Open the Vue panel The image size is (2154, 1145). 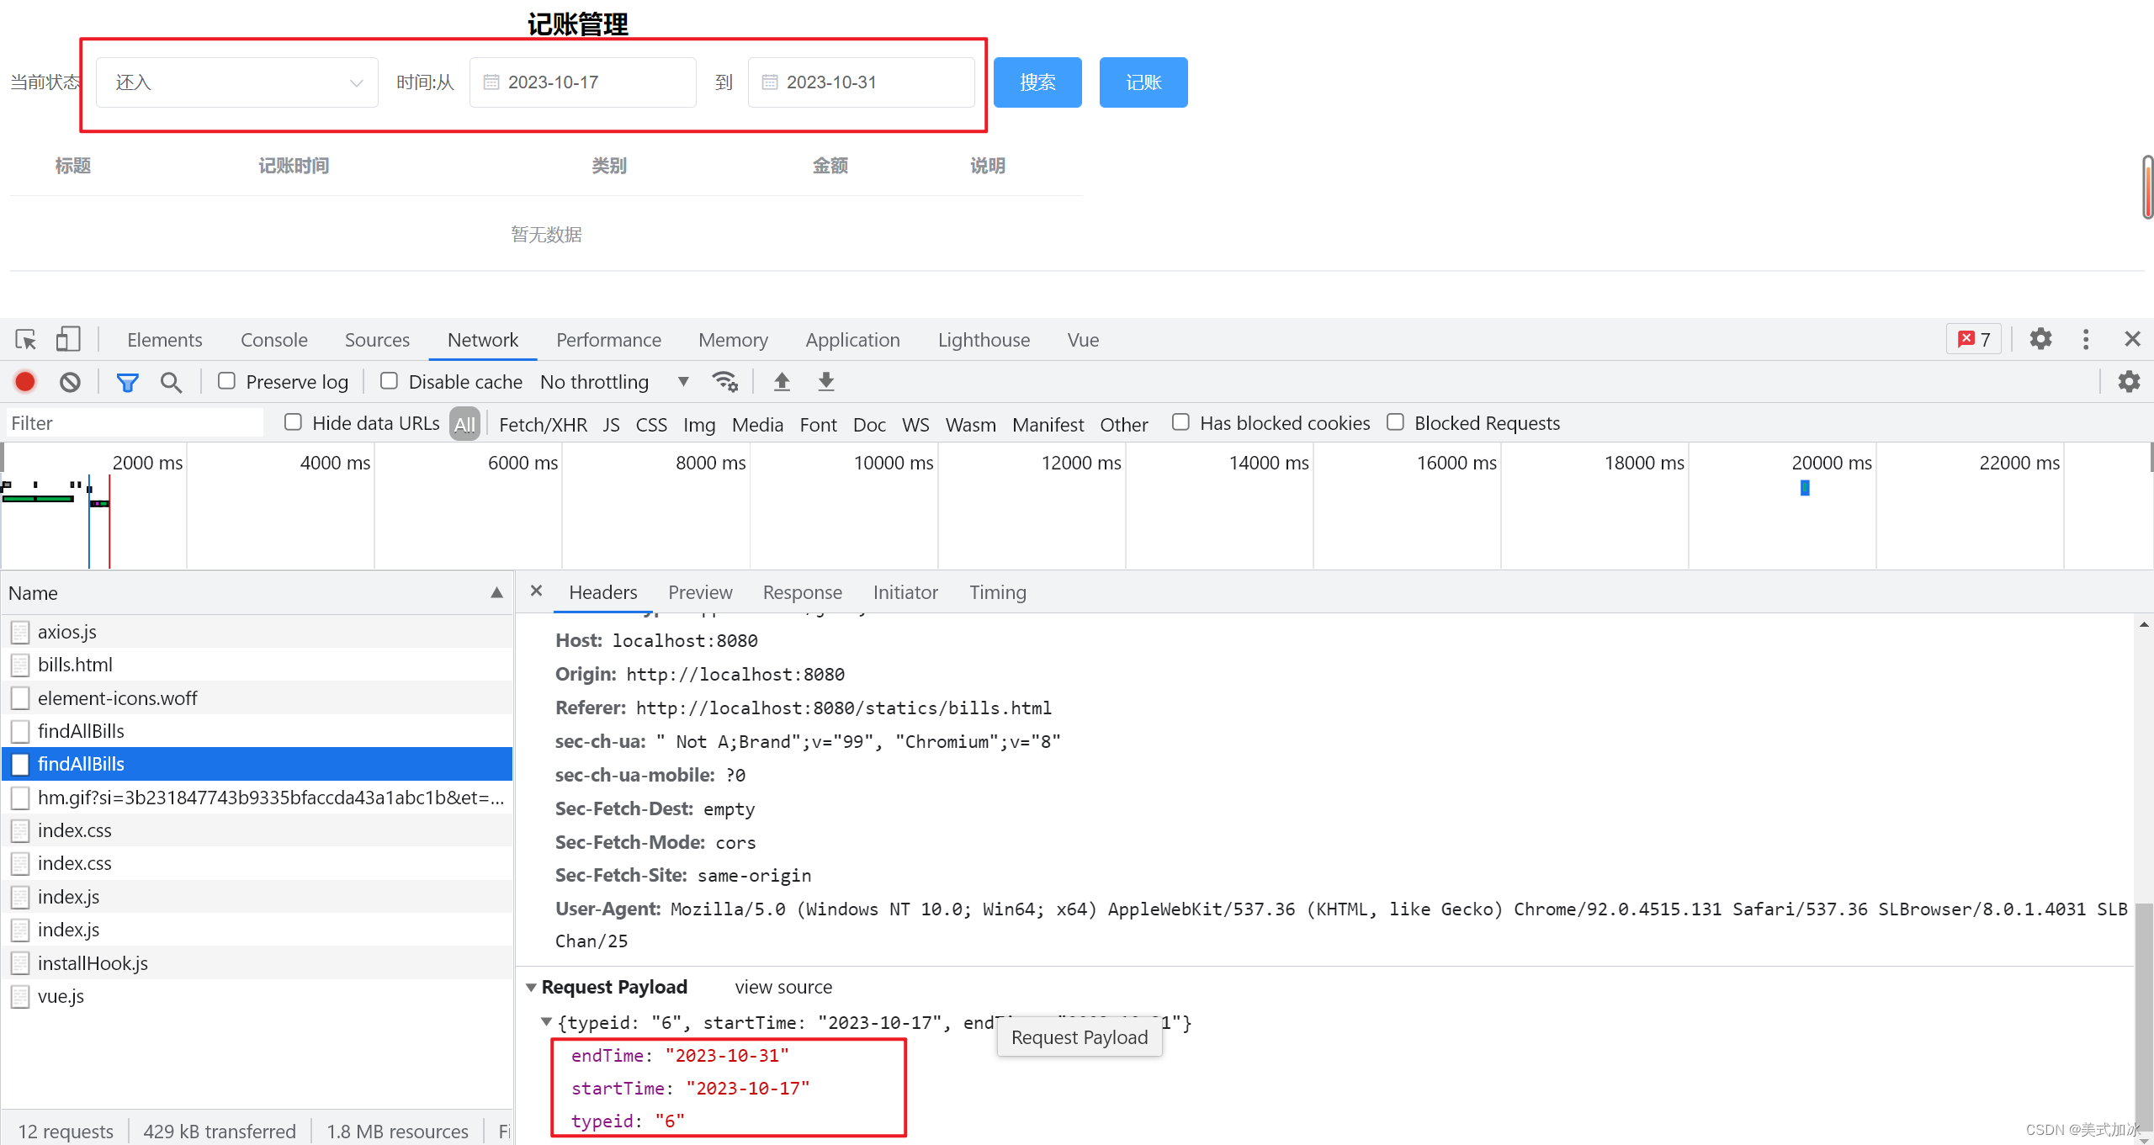(1081, 339)
